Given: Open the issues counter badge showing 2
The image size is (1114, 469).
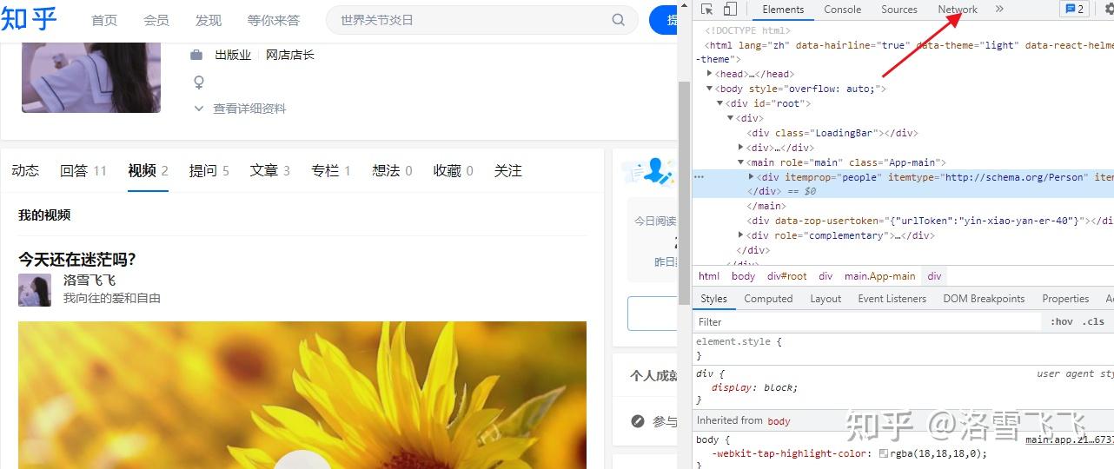Looking at the screenshot, I should point(1075,10).
